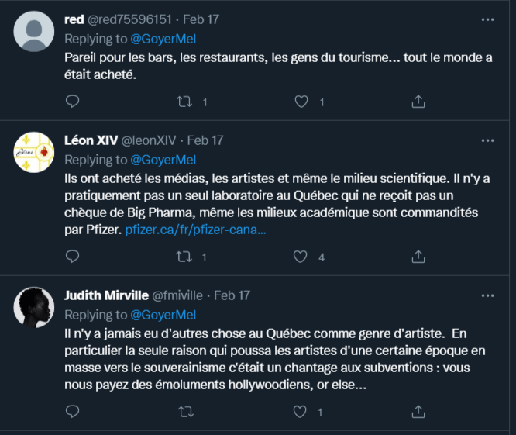Image resolution: width=516 pixels, height=435 pixels.
Task: Reply to Judith Mirville's tweet
Action: 72,411
